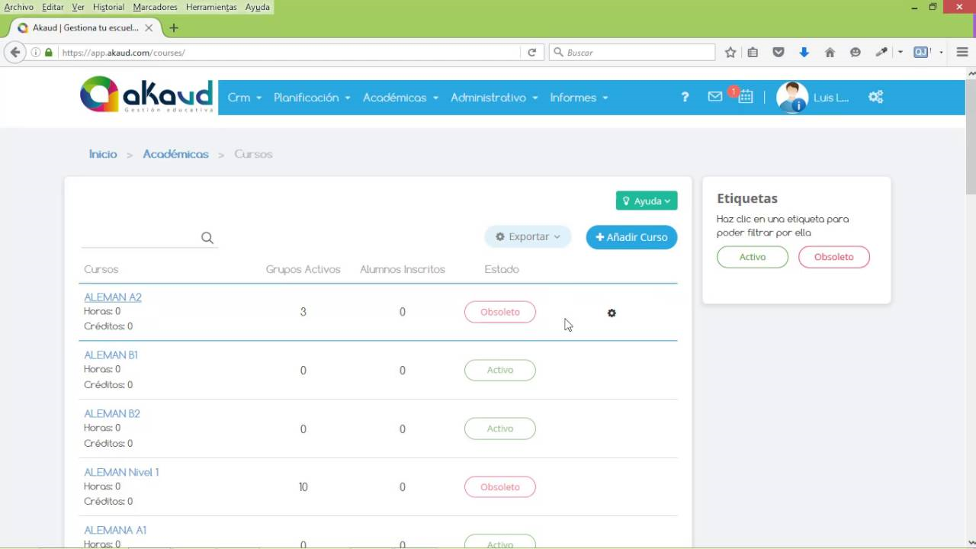Screen dimensions: 976x549
Task: Reload the page using the refresh icon
Action: point(532,53)
